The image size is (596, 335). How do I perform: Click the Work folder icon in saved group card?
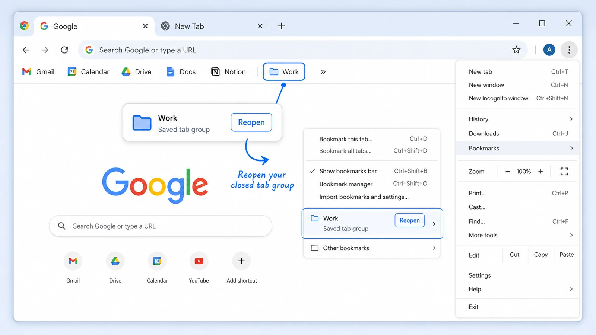[142, 123]
